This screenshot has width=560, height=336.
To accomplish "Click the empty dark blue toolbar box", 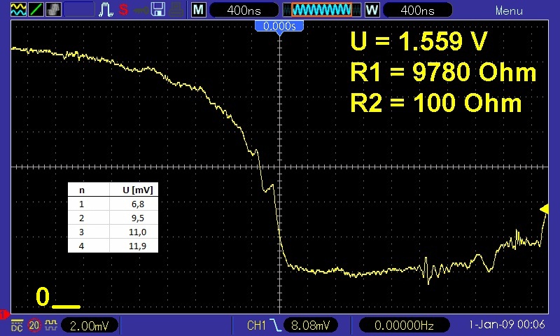I will point(79,10).
